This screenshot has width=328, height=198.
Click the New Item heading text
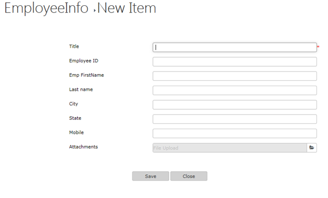click(x=127, y=8)
